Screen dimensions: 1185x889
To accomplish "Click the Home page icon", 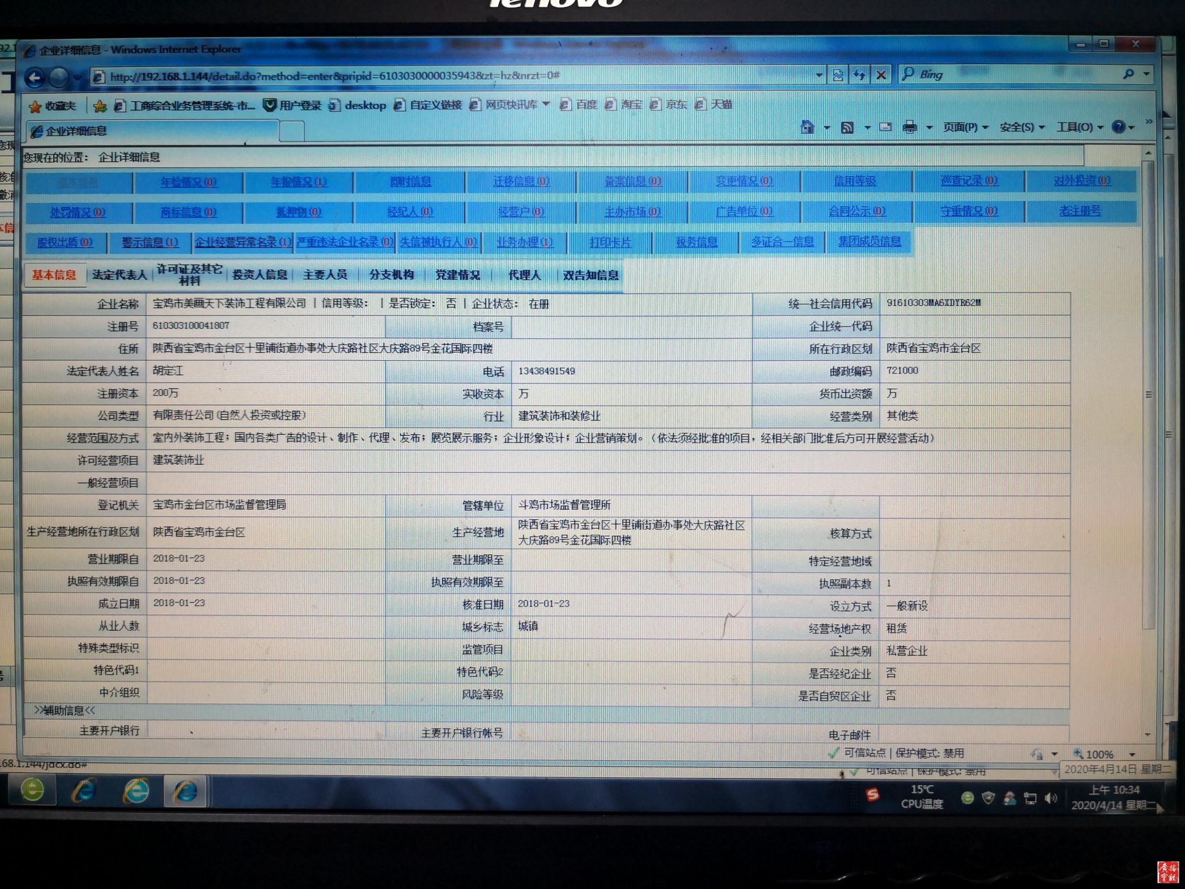I will [x=807, y=127].
